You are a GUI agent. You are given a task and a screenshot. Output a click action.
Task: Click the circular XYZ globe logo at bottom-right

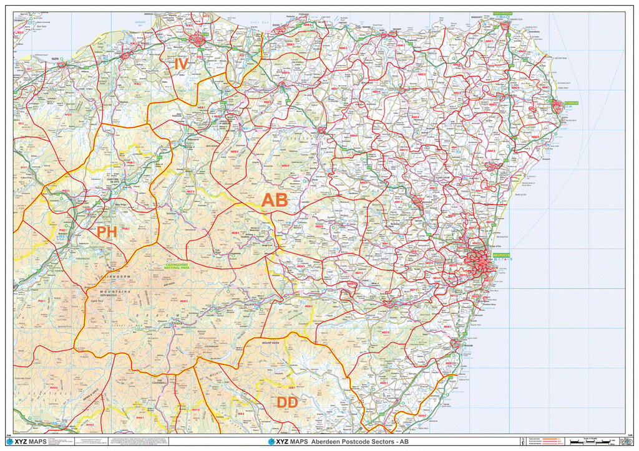[627, 441]
